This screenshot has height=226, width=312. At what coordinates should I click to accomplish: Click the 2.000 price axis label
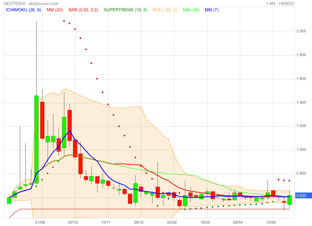point(301,31)
